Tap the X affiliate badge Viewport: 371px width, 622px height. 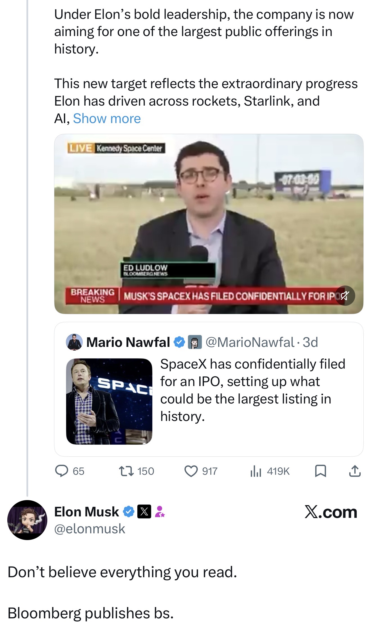coord(144,512)
